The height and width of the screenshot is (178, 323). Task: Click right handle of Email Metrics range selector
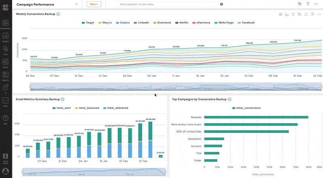tap(166, 172)
